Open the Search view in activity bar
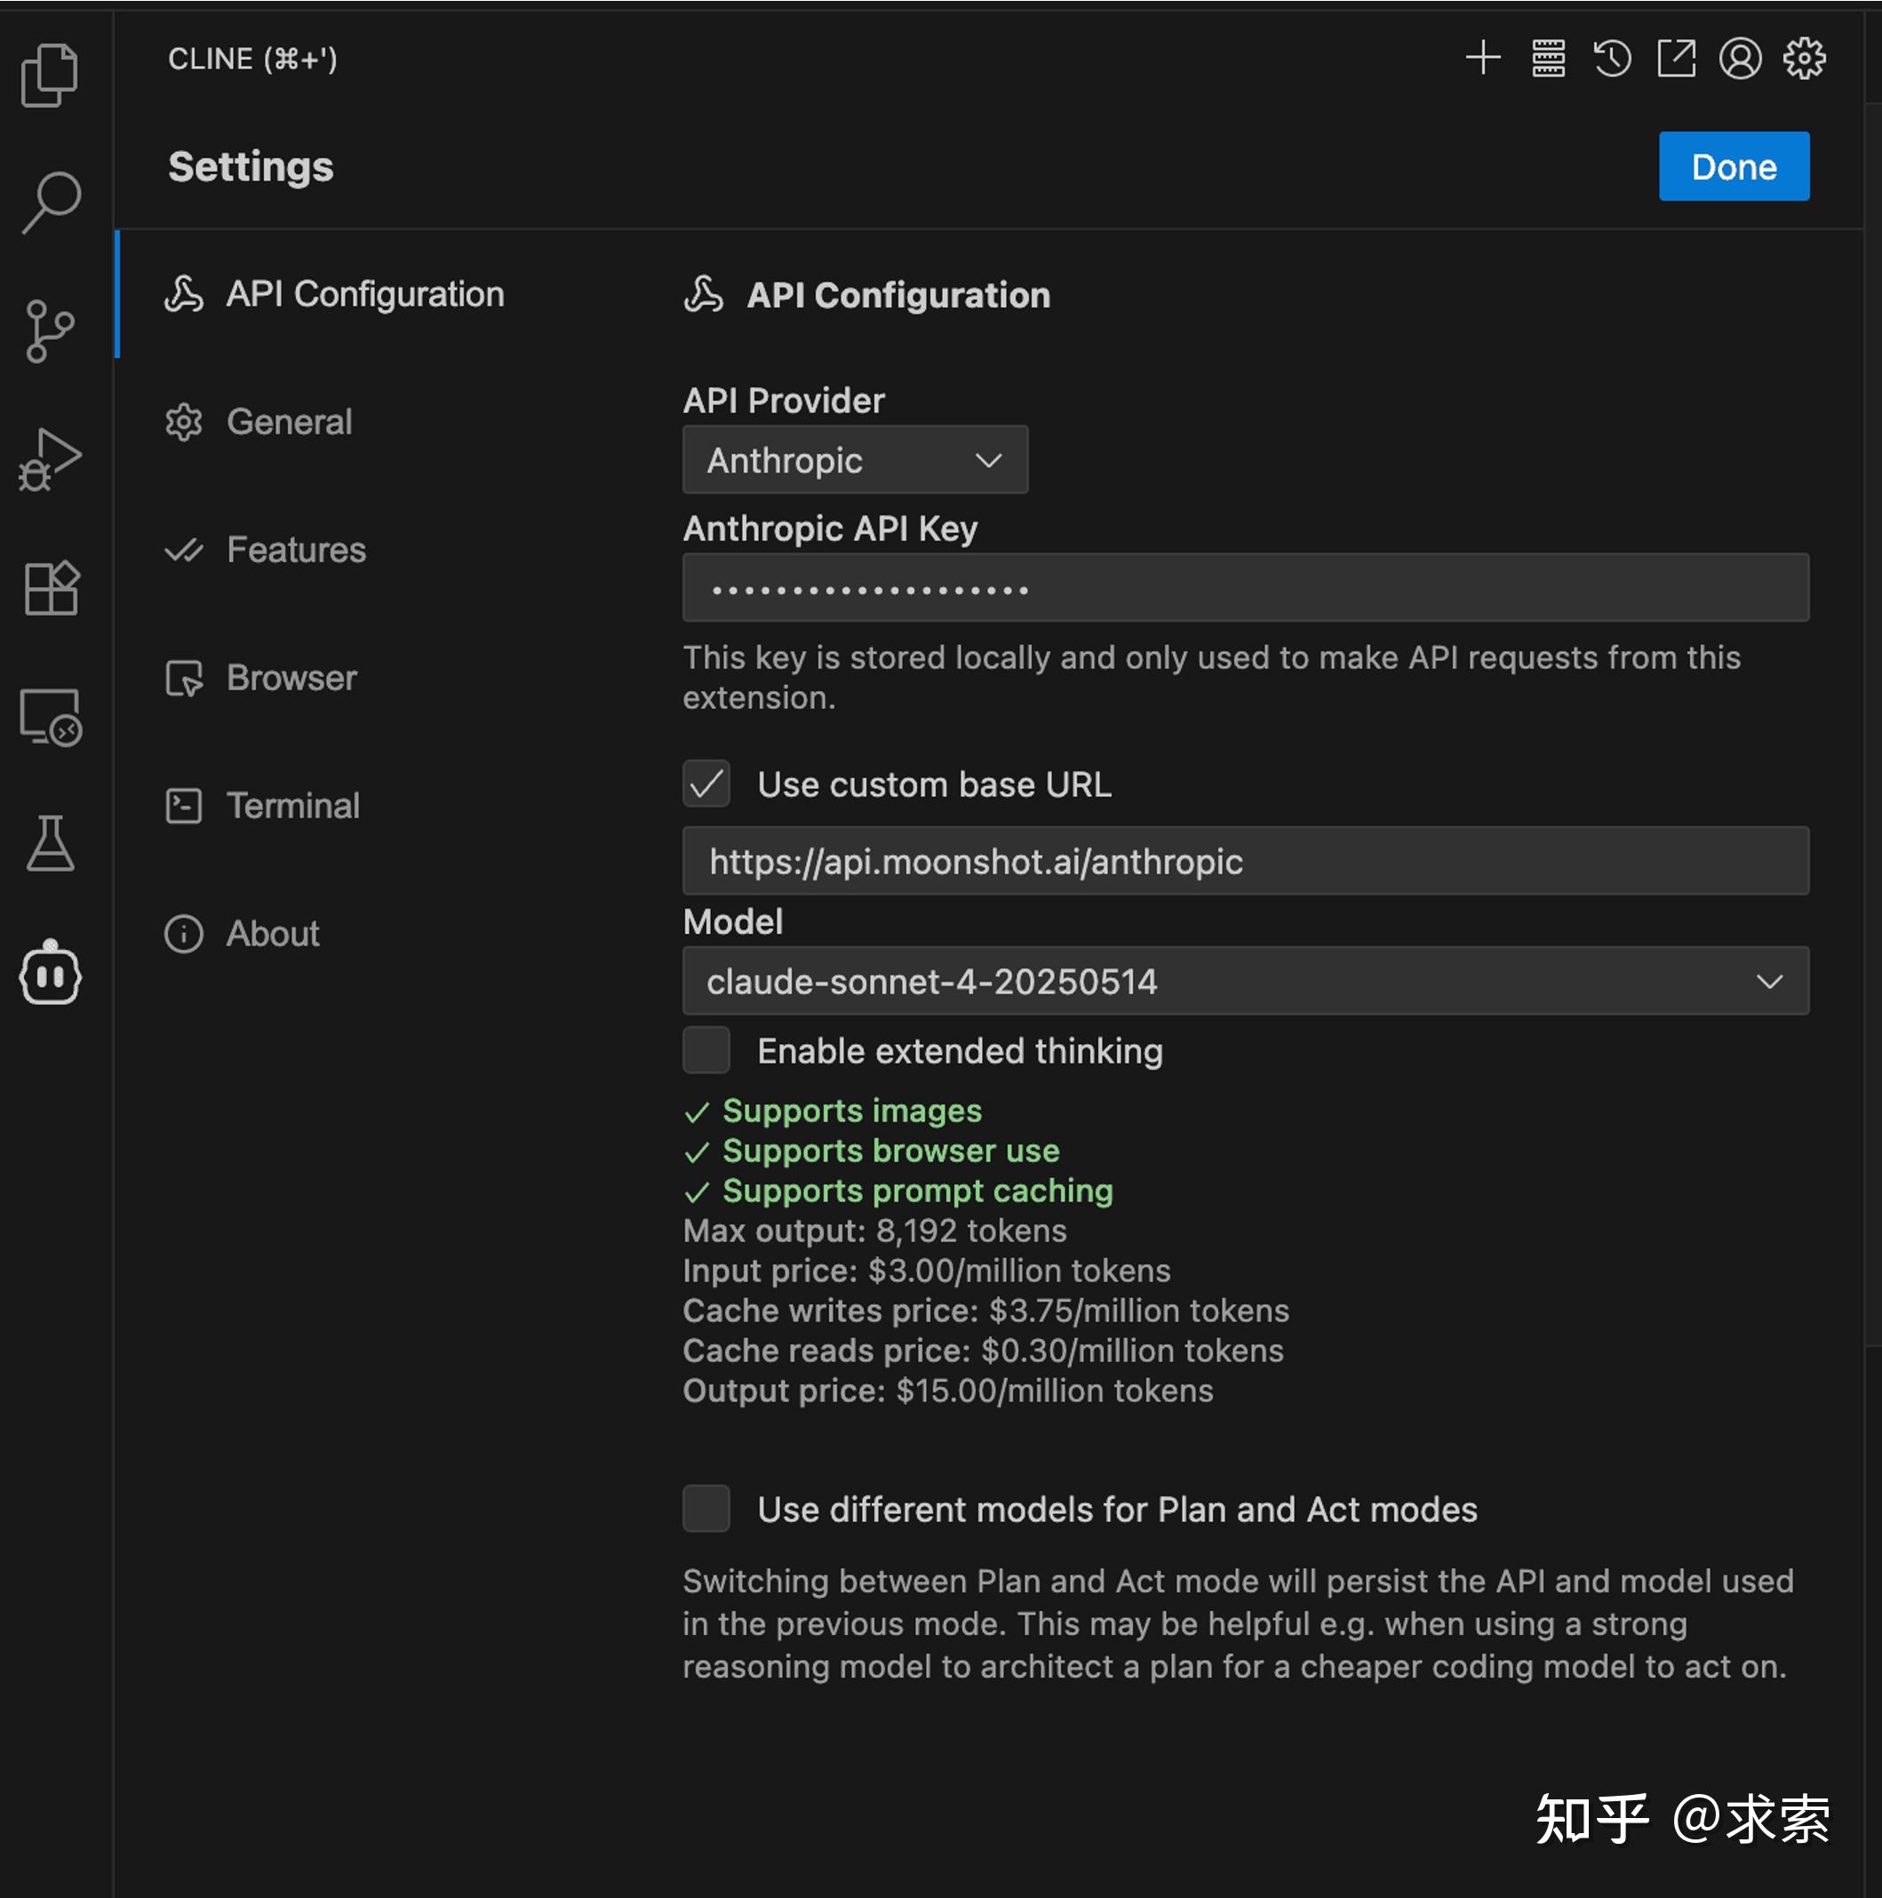This screenshot has height=1898, width=1882. point(51,203)
